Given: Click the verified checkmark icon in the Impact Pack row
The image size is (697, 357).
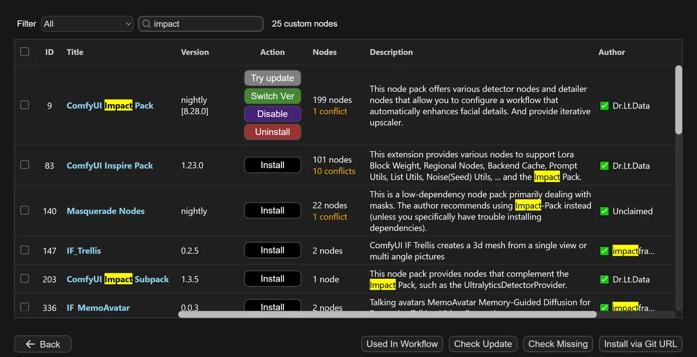Looking at the screenshot, I should click(x=605, y=106).
